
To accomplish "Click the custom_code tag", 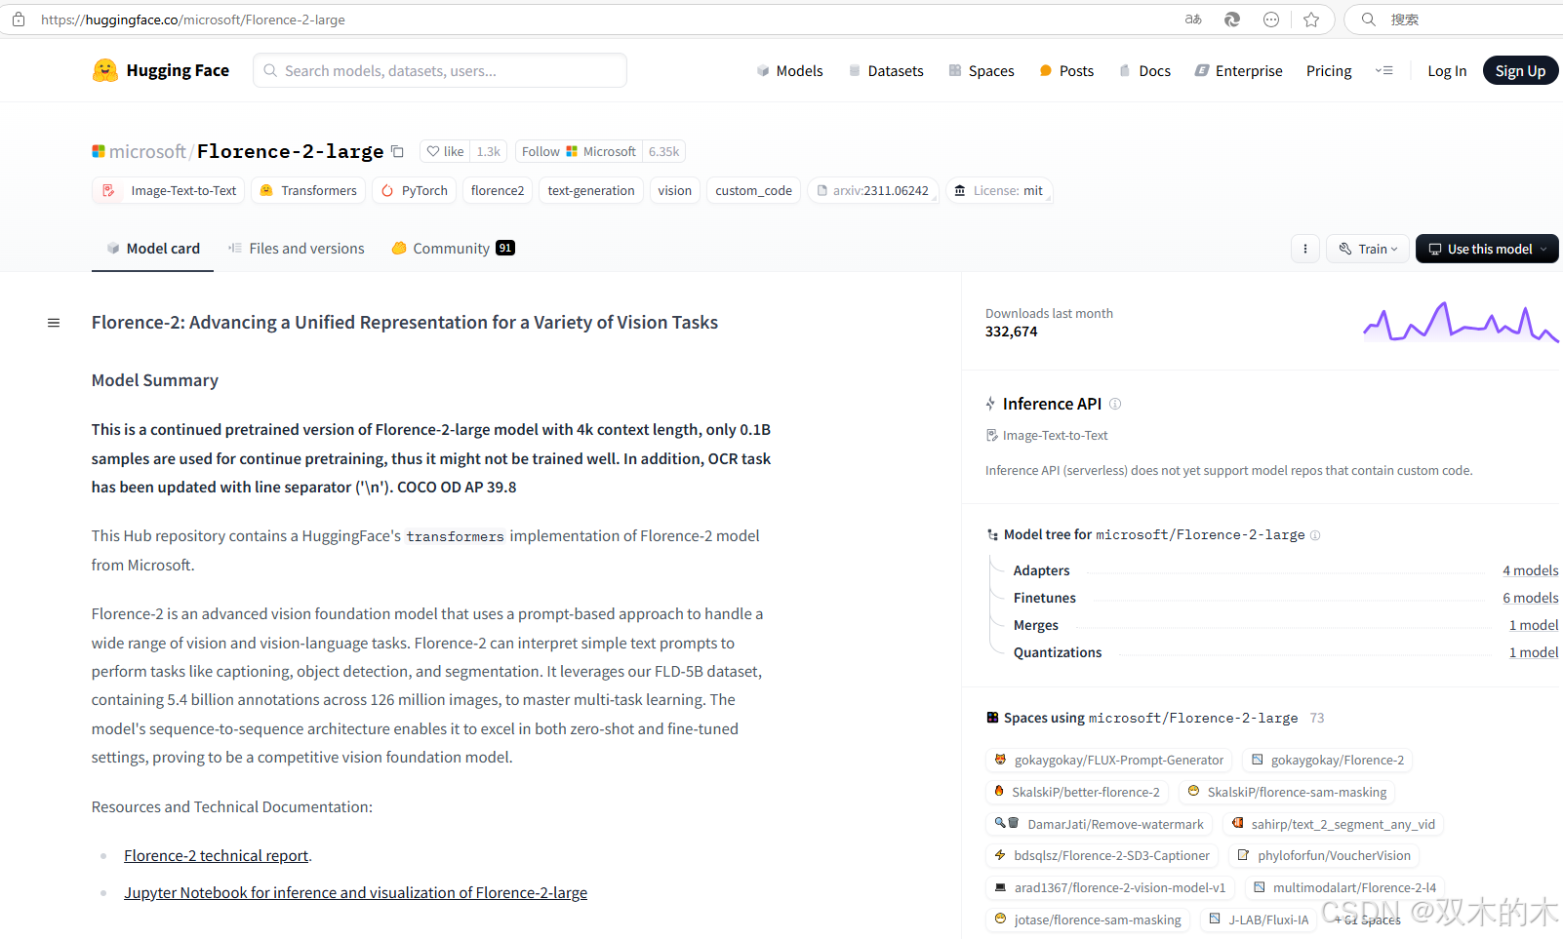I will coord(753,190).
